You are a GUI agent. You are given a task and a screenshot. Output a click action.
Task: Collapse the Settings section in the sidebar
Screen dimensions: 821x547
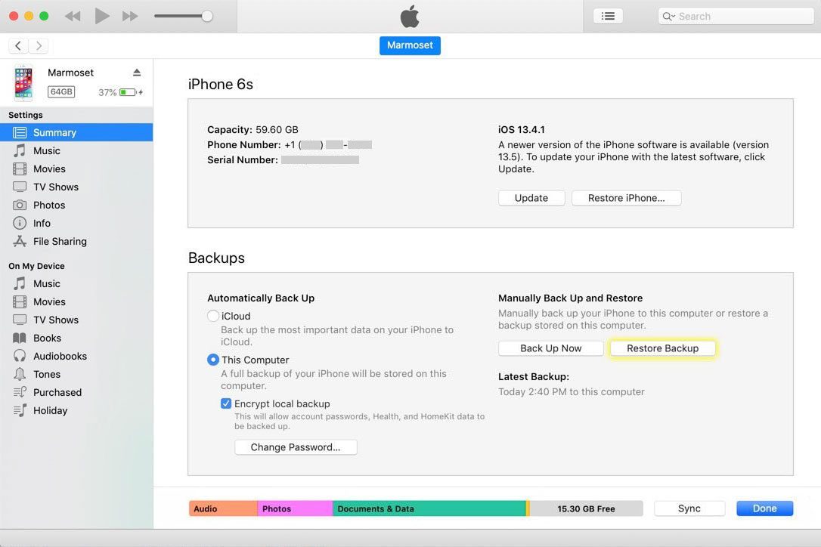click(x=26, y=115)
